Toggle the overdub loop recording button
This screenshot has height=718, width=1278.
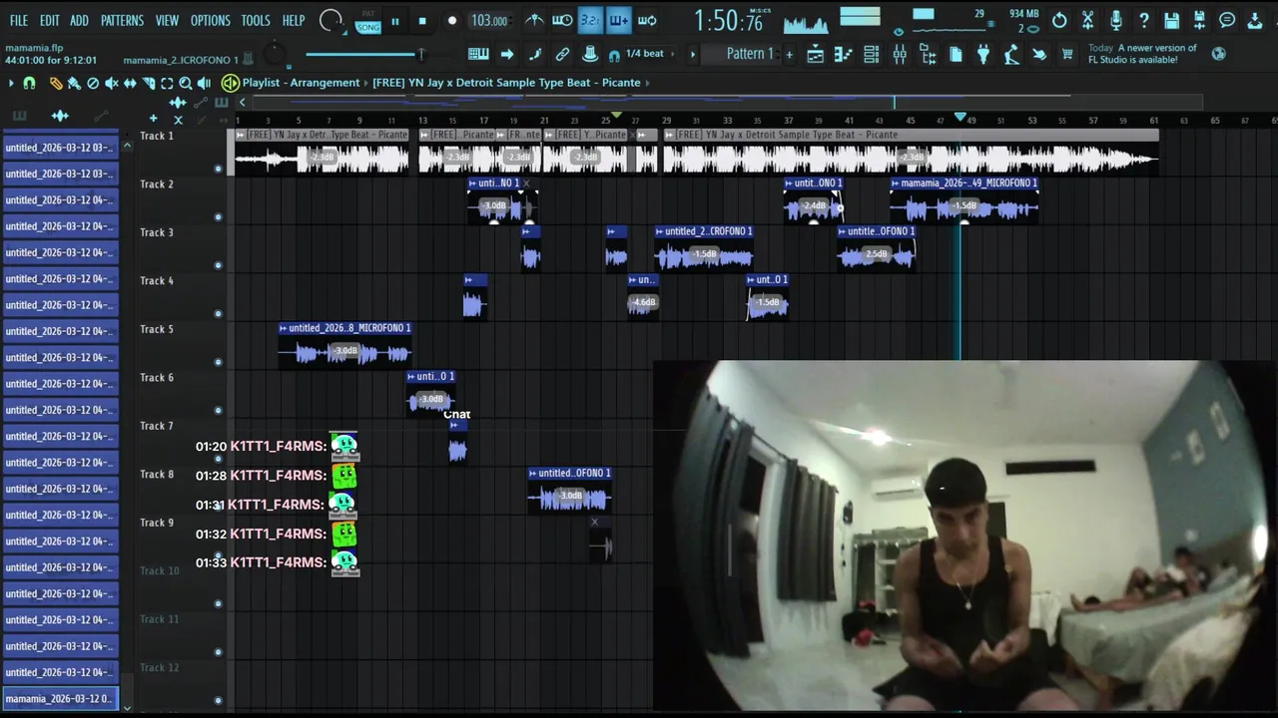618,20
